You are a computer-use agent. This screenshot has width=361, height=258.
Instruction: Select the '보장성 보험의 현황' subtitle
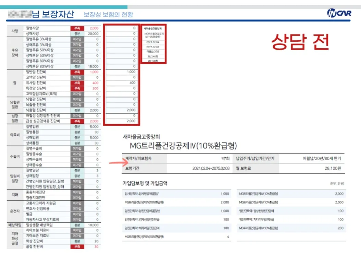click(x=108, y=15)
